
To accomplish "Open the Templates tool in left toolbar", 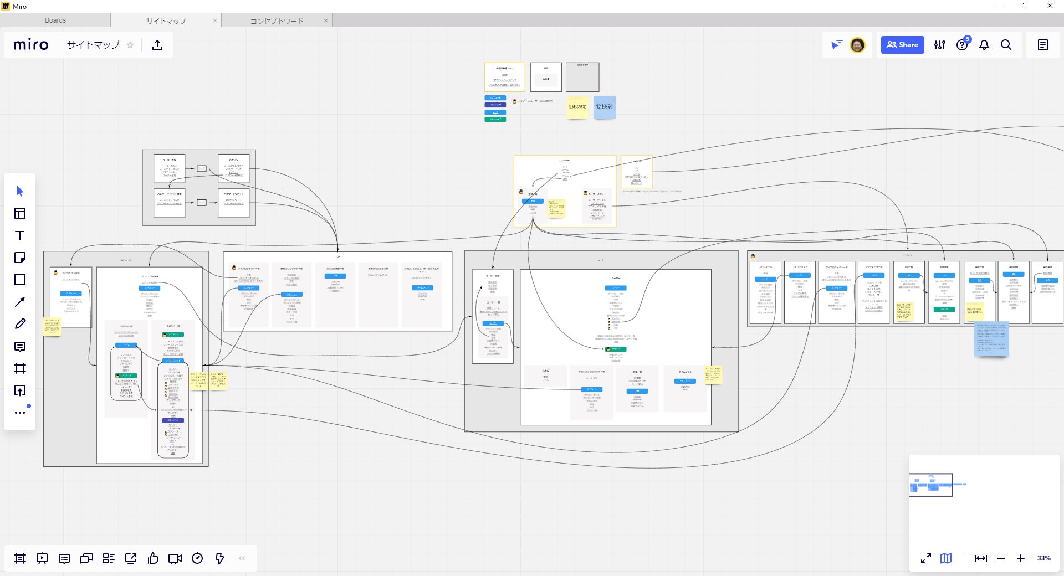I will tap(20, 213).
